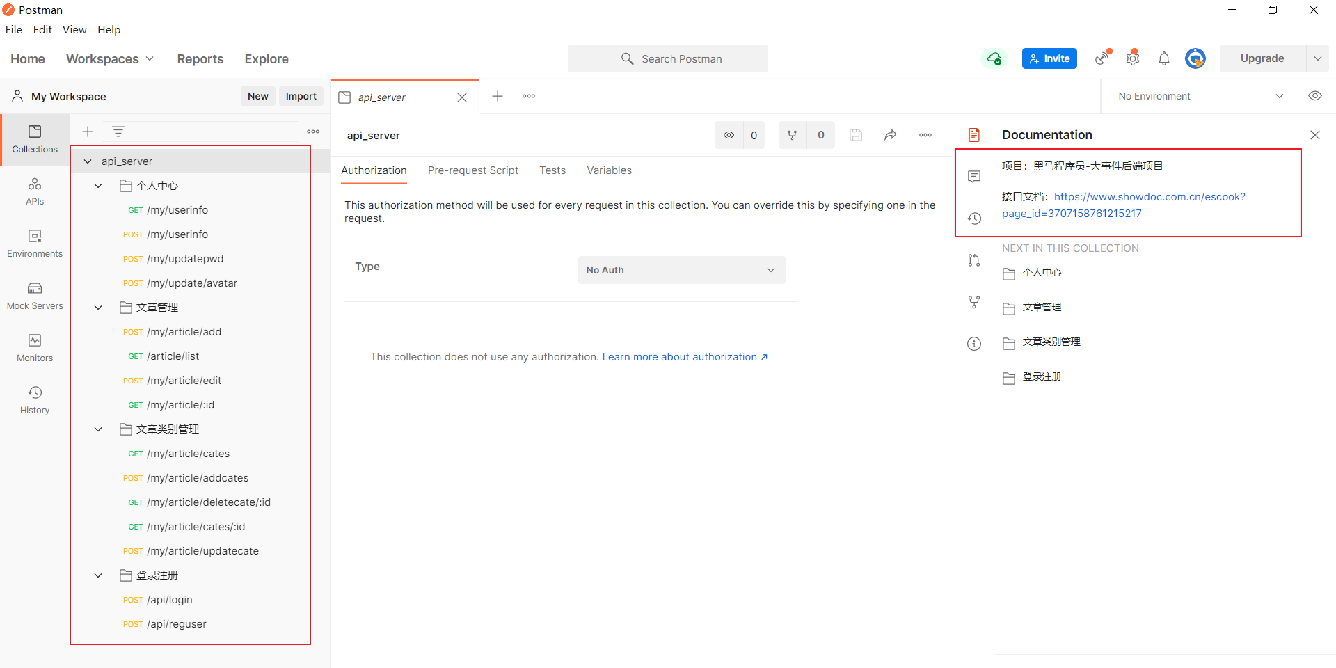
Task: Click the New button
Action: (258, 96)
